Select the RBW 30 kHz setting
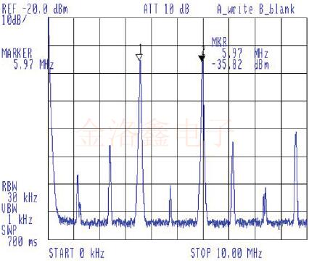 pyautogui.click(x=20, y=192)
